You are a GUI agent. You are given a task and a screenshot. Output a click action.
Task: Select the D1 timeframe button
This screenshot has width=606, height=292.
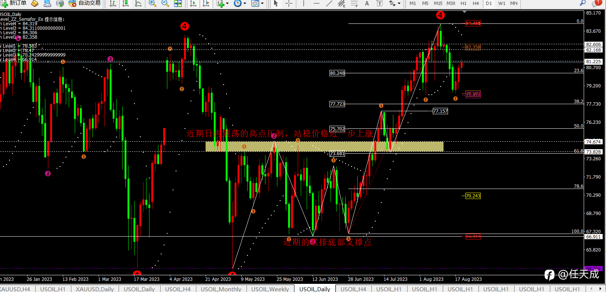(x=489, y=3)
